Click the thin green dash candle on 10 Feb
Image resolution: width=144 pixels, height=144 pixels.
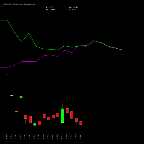point(12,95)
